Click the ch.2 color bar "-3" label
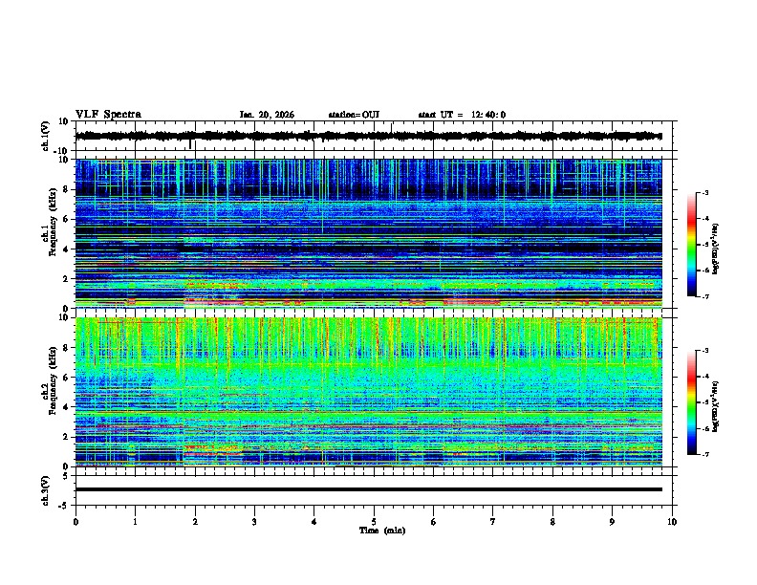The image size is (757, 585). [x=704, y=351]
